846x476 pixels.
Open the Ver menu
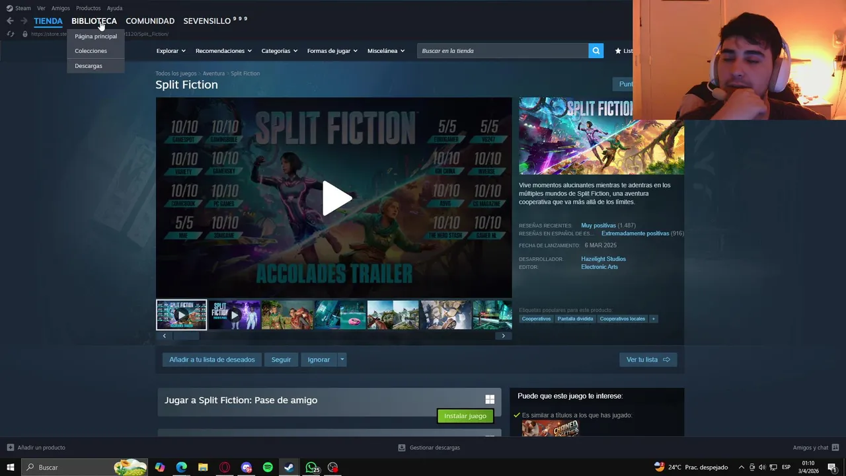coord(41,8)
